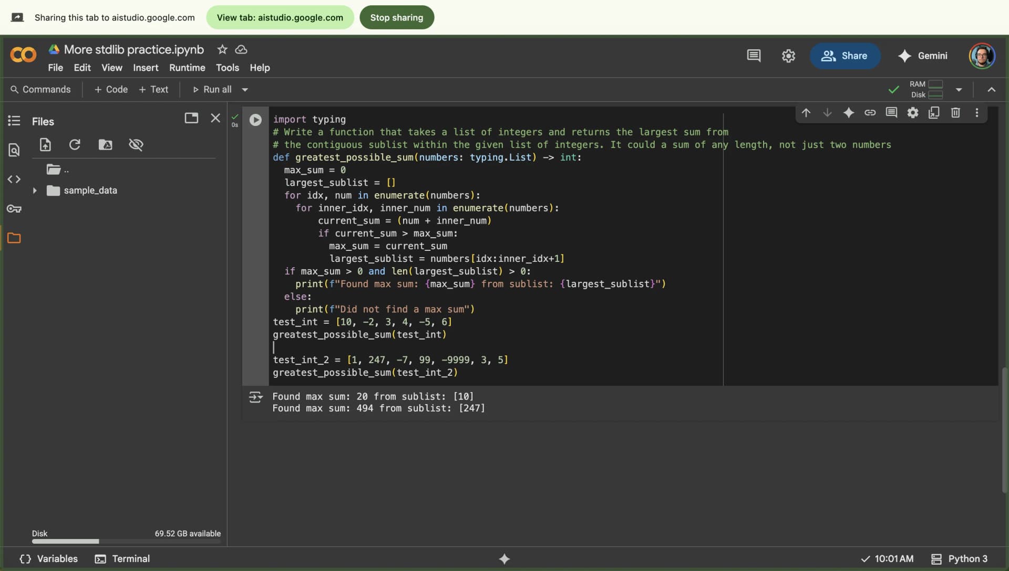Image resolution: width=1009 pixels, height=571 pixels.
Task: Open the Run all dropdown arrow
Action: [245, 89]
